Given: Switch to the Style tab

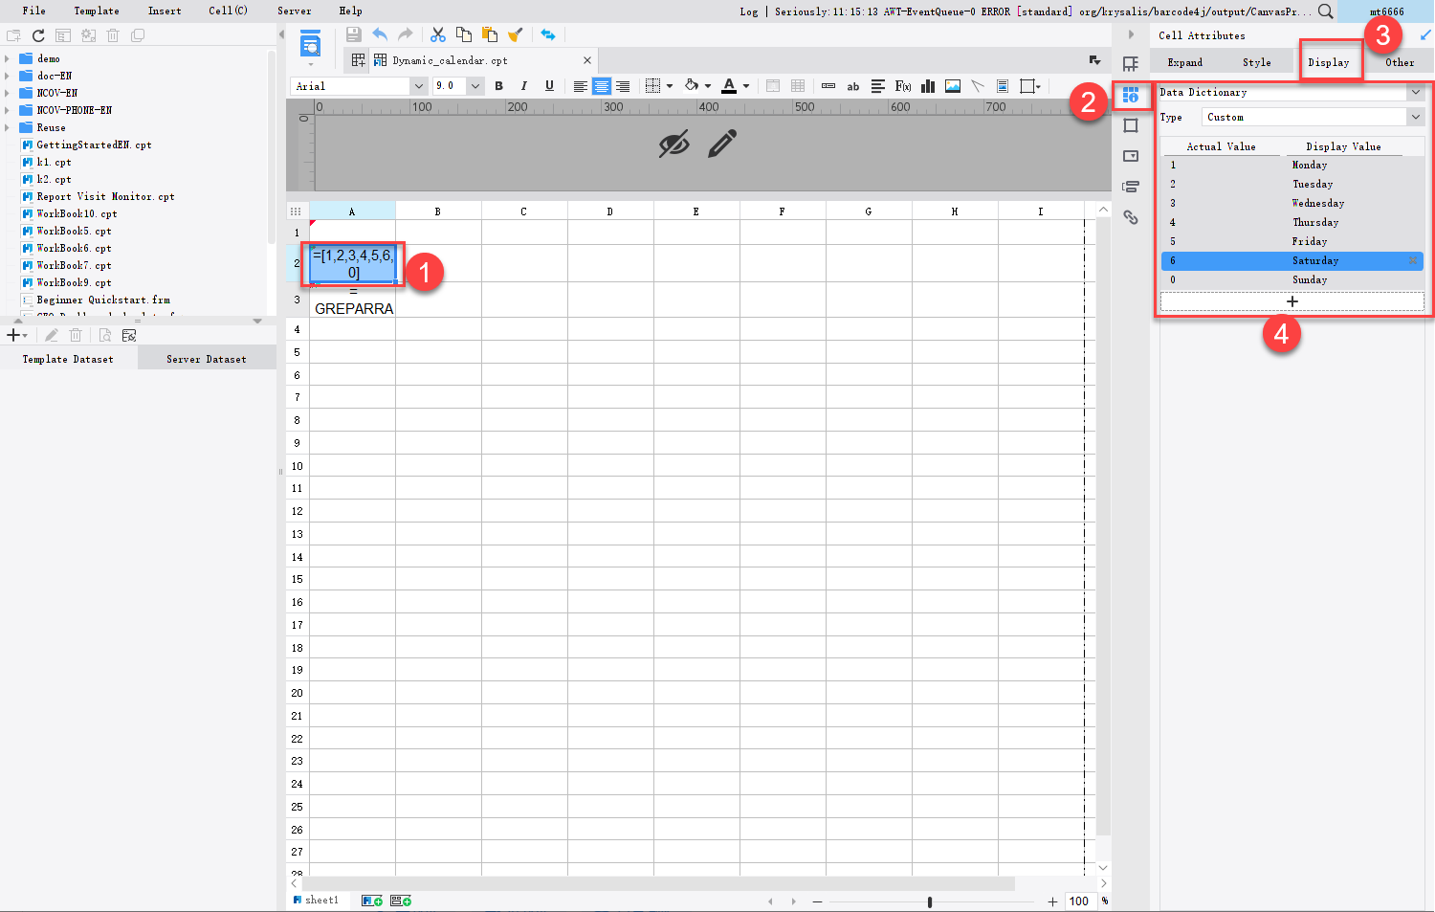Looking at the screenshot, I should click(1257, 62).
